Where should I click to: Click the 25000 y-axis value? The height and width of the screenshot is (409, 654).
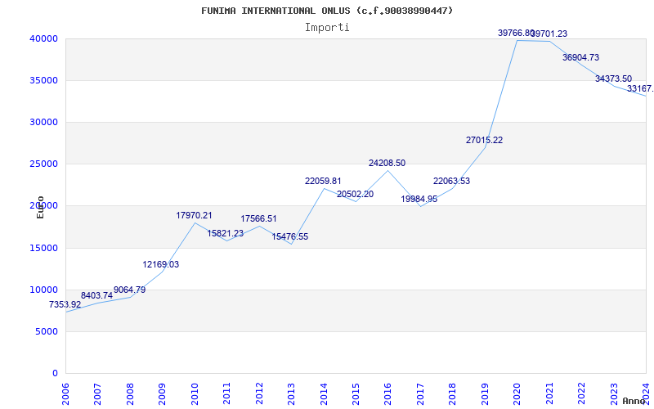43,164
